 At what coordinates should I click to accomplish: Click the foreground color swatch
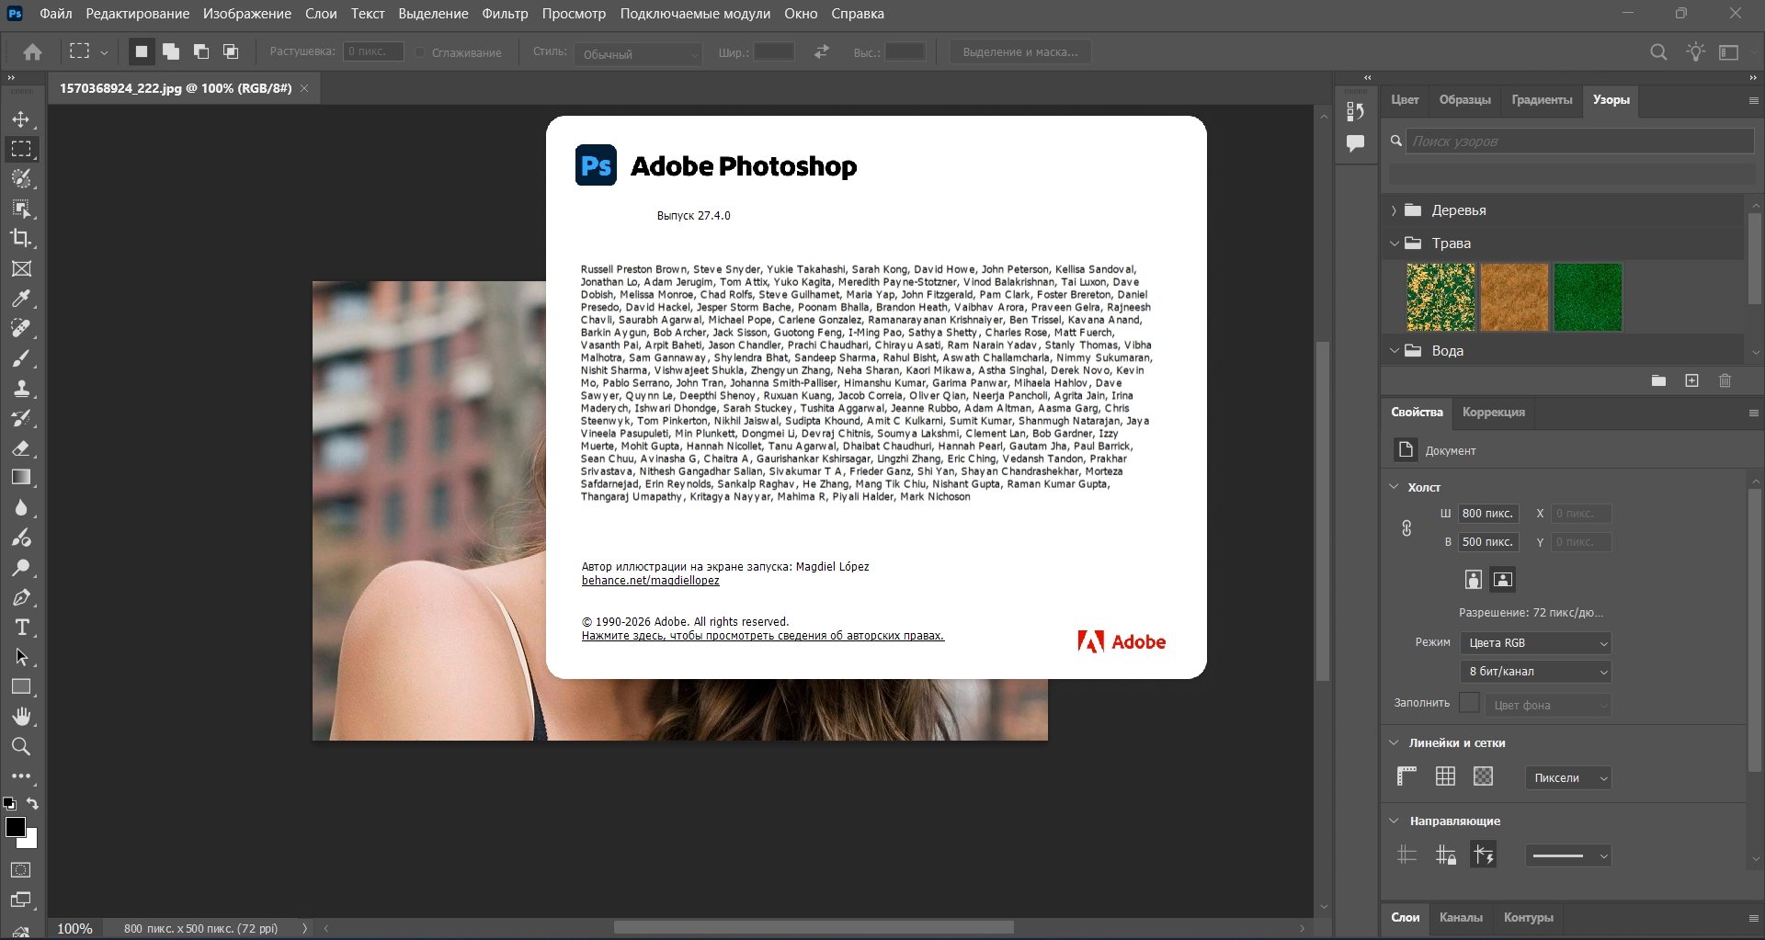pyautogui.click(x=15, y=827)
